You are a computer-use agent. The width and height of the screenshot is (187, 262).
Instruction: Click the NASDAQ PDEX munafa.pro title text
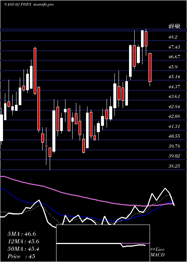(x=28, y=4)
